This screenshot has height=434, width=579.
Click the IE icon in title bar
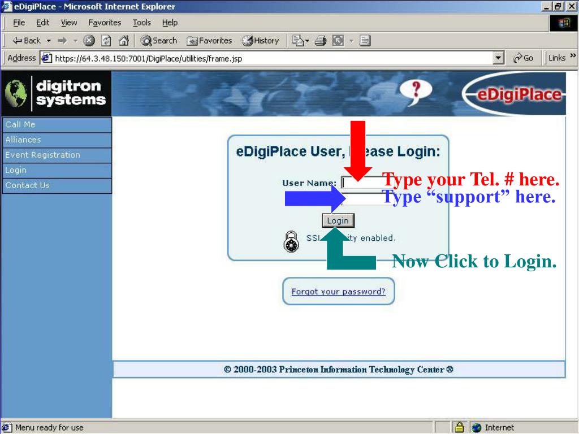click(7, 6)
